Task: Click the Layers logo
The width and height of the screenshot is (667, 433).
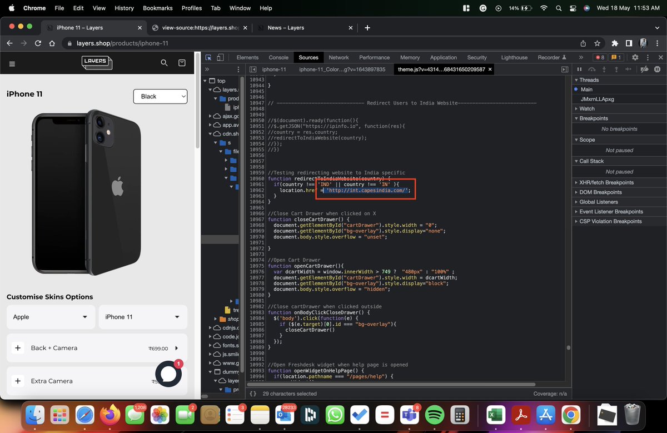Action: tap(97, 63)
